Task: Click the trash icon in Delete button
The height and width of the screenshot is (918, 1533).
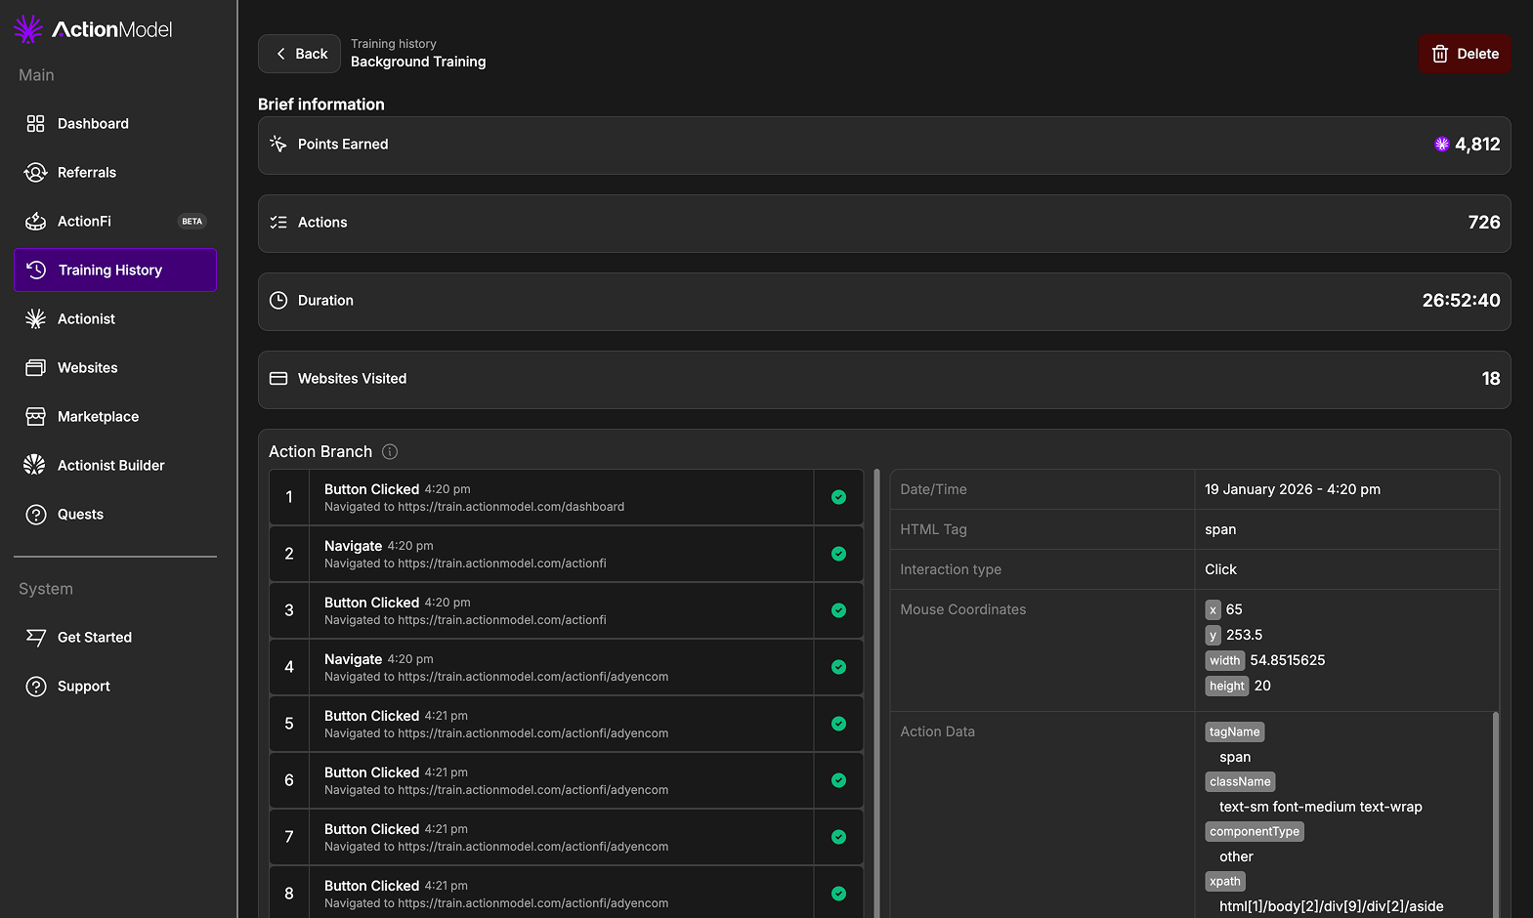Action: (1440, 54)
